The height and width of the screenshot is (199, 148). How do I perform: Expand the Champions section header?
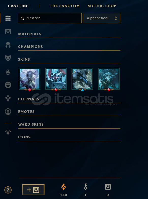point(69,47)
